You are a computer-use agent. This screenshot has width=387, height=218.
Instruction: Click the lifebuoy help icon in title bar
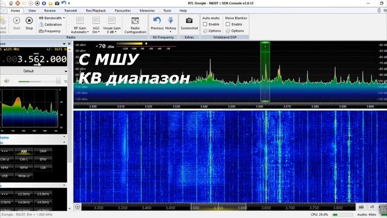18,4
